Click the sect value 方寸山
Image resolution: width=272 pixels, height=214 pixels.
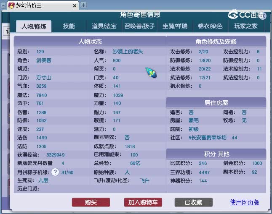[x=44, y=78]
